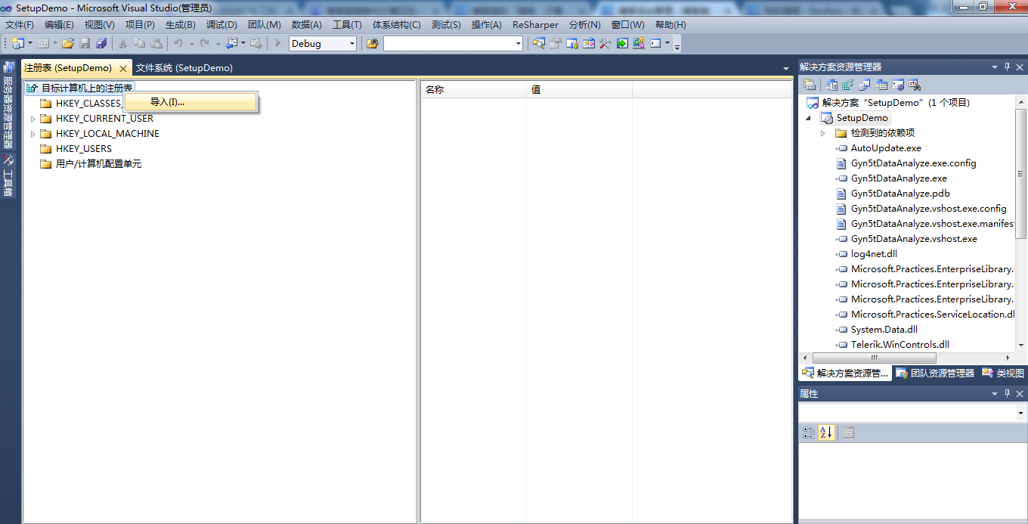Open the File Types Editor icon
Image resolution: width=1028 pixels, height=524 pixels.
(x=865, y=85)
